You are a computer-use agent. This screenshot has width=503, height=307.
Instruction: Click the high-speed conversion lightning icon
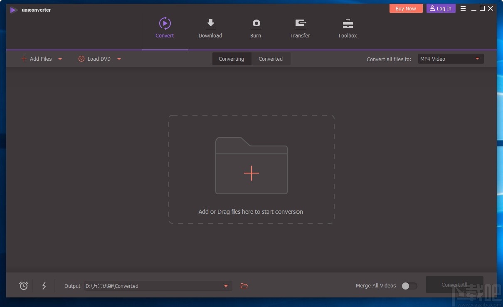pyautogui.click(x=44, y=286)
